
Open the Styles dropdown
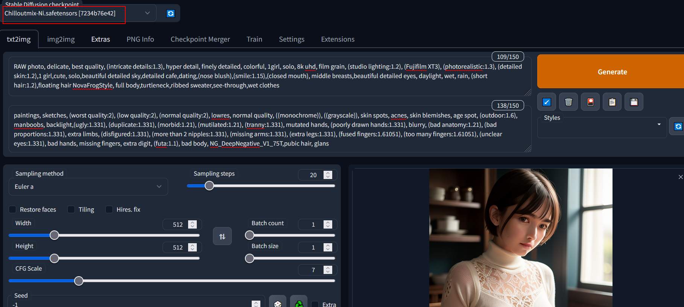click(x=602, y=128)
